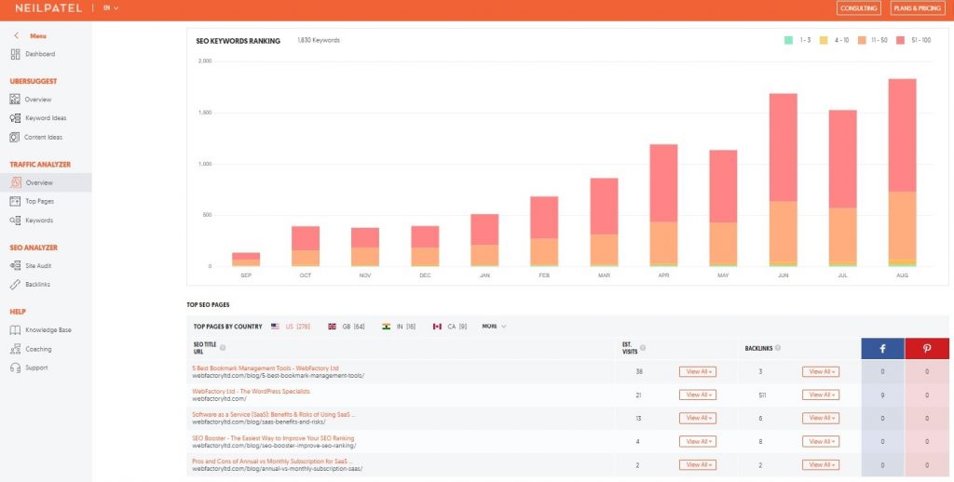The image size is (954, 482).
Task: Click the Site Audit icon
Action: pyautogui.click(x=15, y=265)
